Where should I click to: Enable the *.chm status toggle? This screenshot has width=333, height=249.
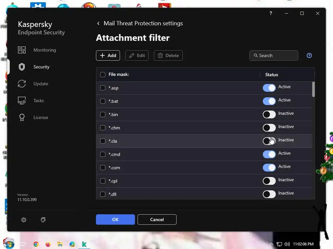pyautogui.click(x=269, y=128)
